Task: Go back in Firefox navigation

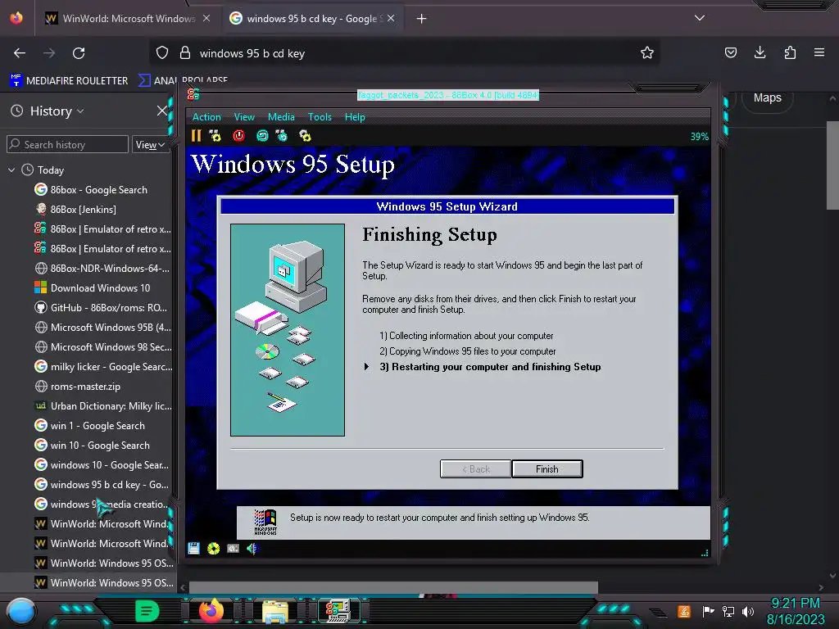Action: pos(20,53)
